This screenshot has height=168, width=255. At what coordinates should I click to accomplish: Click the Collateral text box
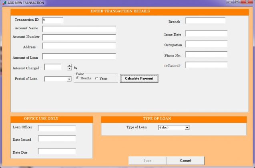click(x=206, y=65)
